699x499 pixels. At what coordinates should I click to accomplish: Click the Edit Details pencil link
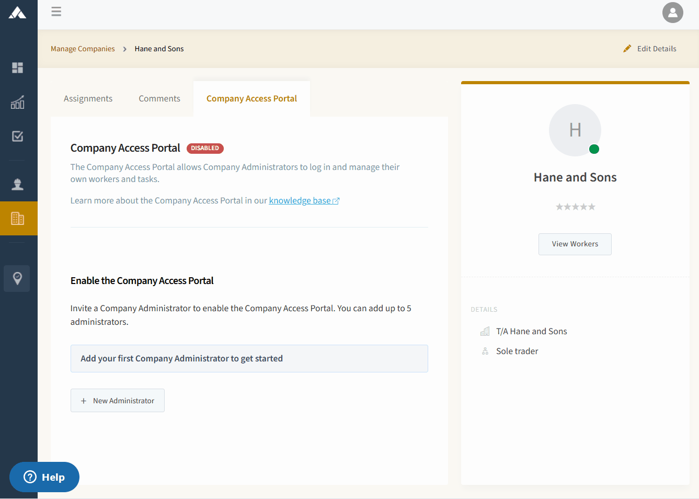coord(649,49)
